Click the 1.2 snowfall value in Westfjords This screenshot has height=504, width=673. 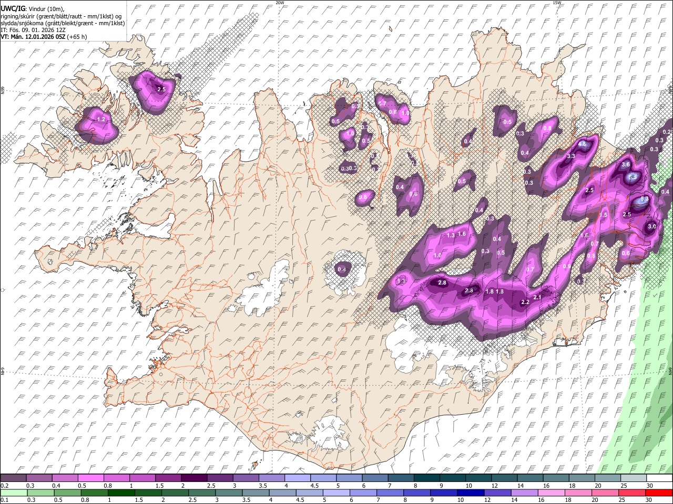click(x=101, y=120)
